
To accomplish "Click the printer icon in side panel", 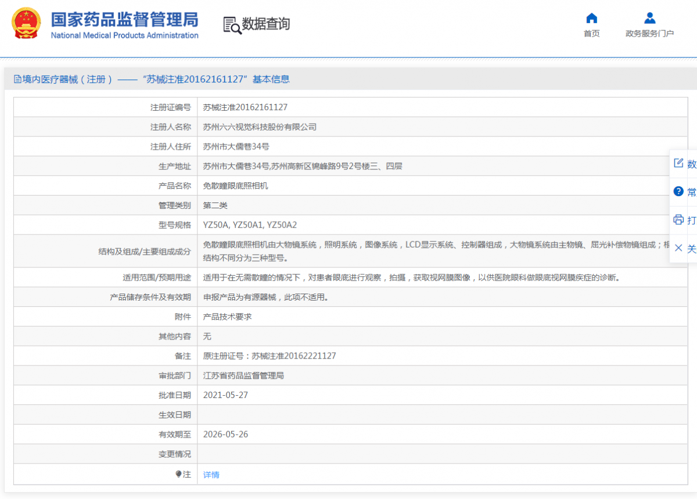I will point(678,219).
